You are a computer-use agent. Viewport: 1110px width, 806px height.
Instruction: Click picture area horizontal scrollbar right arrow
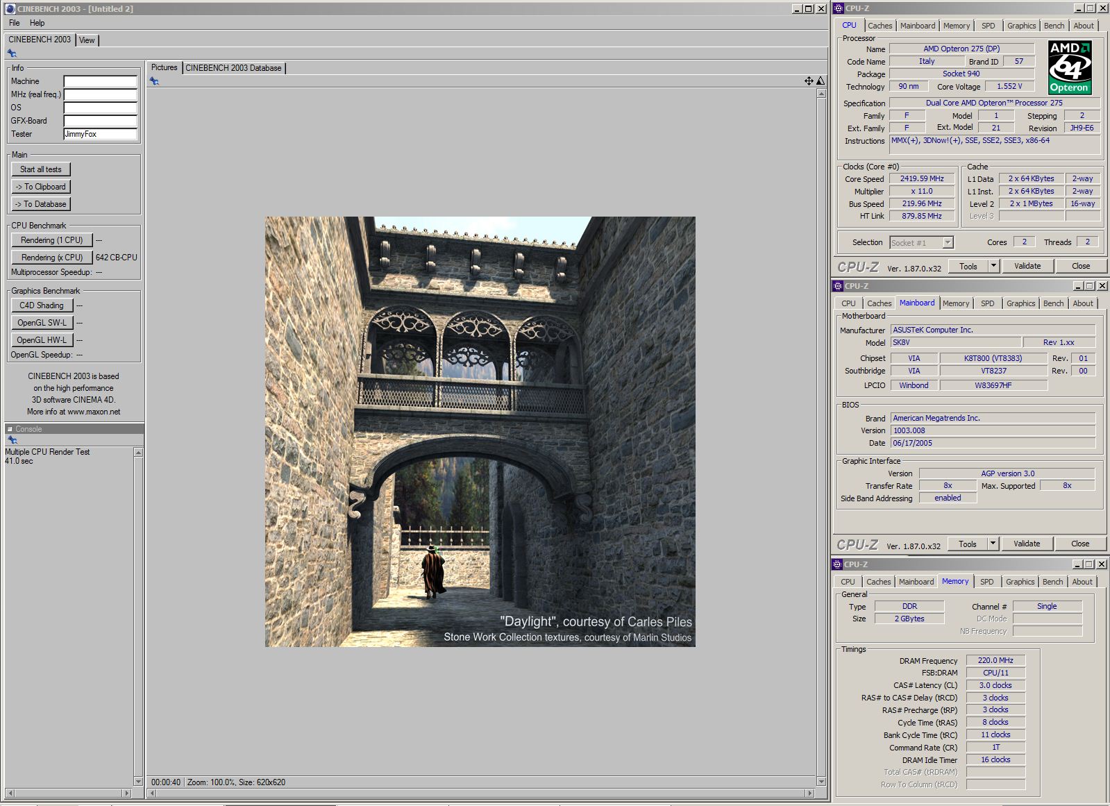[810, 793]
